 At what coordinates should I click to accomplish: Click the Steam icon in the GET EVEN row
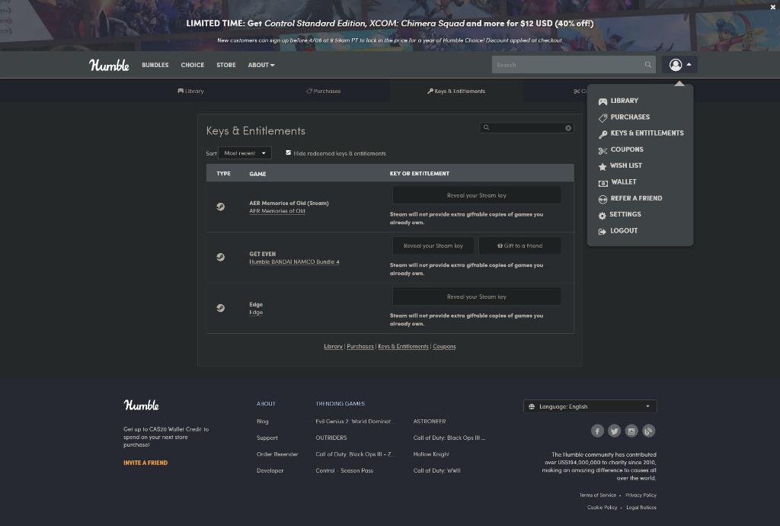tap(220, 257)
